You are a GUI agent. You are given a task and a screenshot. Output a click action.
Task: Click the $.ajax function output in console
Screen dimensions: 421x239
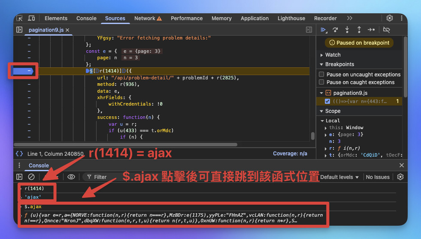pos(174,218)
